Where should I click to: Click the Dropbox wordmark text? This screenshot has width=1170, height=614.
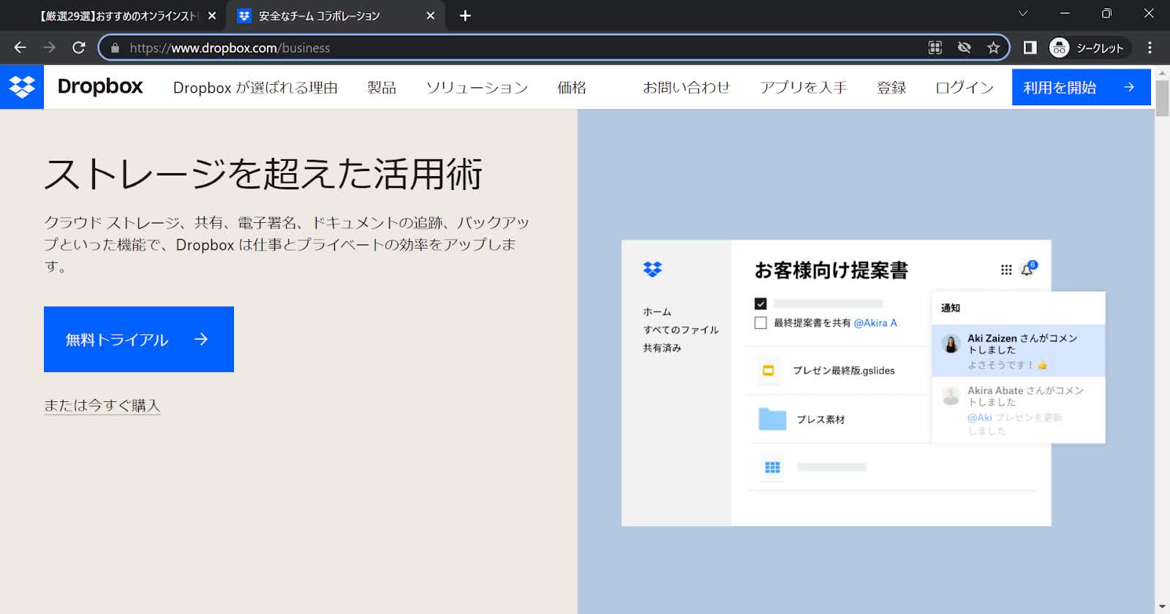100,86
